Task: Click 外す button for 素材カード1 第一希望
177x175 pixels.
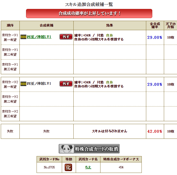Action: tap(66, 37)
